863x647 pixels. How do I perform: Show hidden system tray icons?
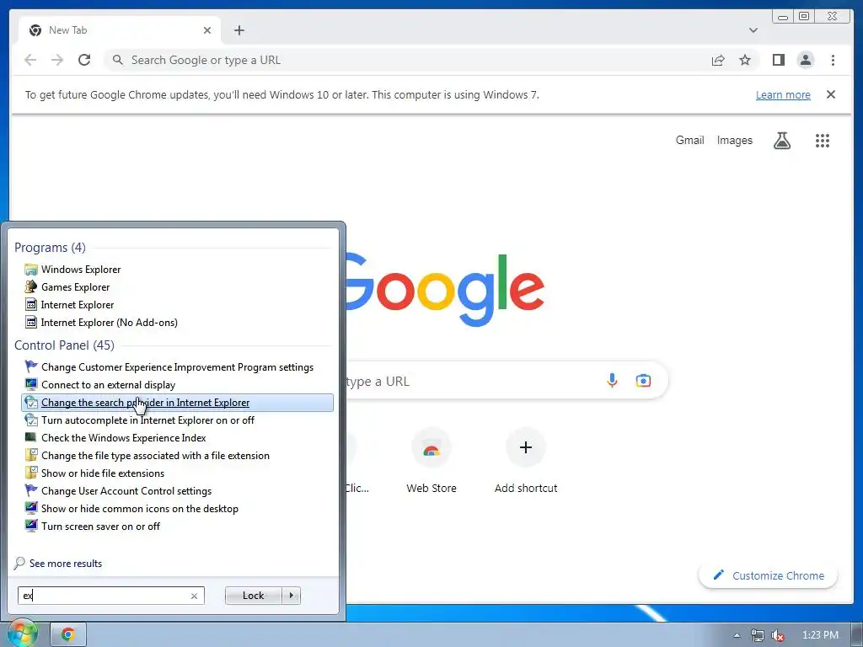tap(737, 635)
